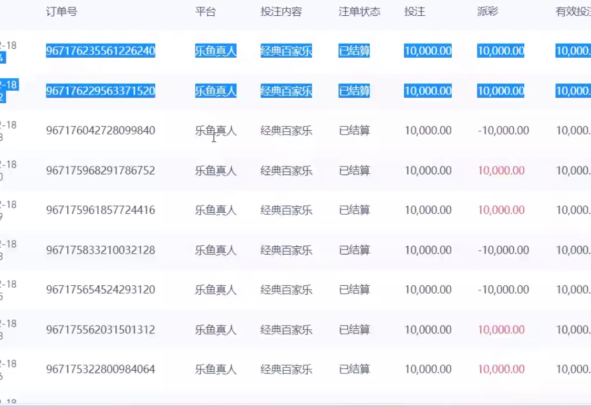Click order number 967175833210032128
This screenshot has width=591, height=407.
[x=100, y=250]
